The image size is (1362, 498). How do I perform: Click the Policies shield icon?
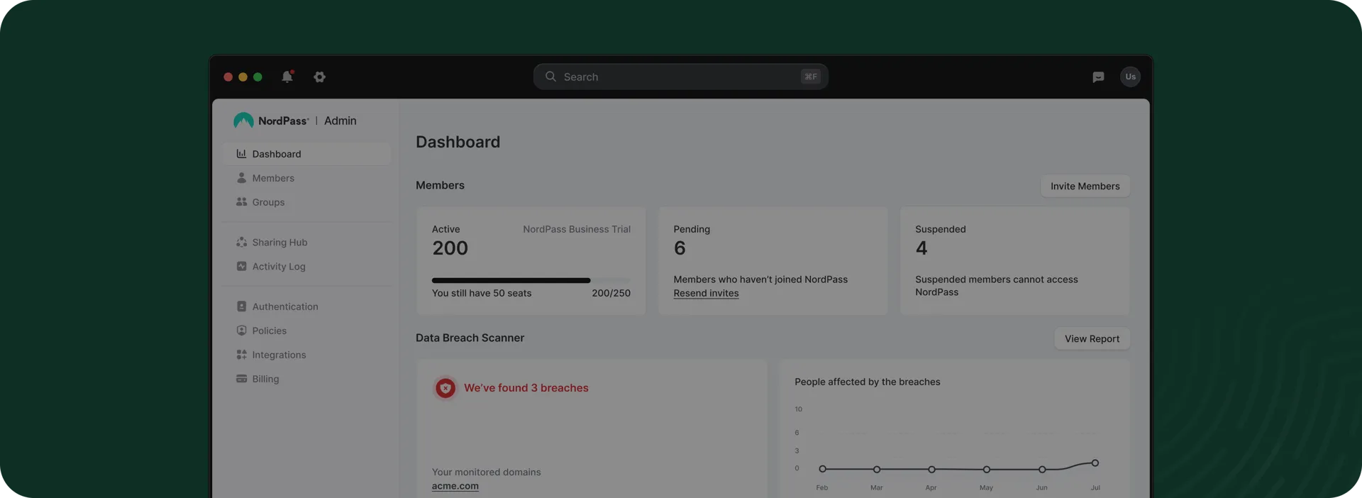(241, 331)
